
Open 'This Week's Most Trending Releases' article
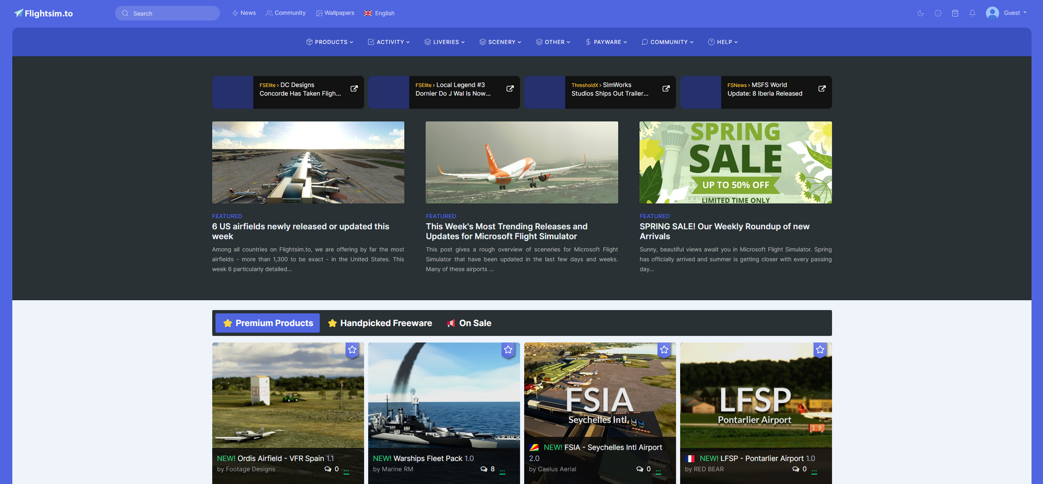506,231
